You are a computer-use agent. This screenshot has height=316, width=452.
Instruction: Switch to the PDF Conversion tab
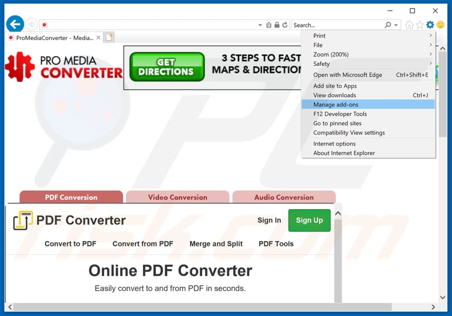pyautogui.click(x=71, y=197)
